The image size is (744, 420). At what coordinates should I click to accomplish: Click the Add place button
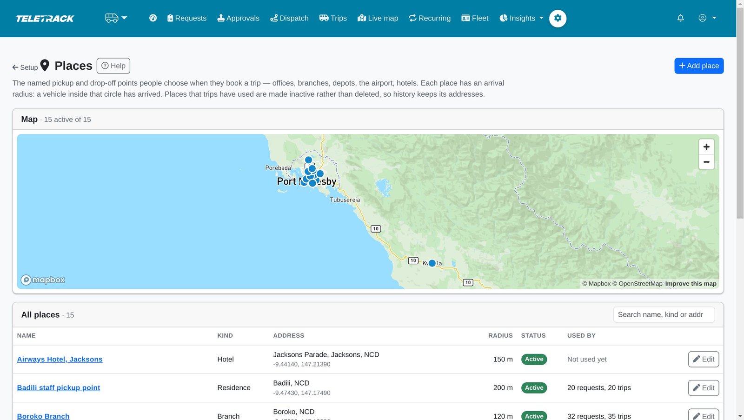699,66
